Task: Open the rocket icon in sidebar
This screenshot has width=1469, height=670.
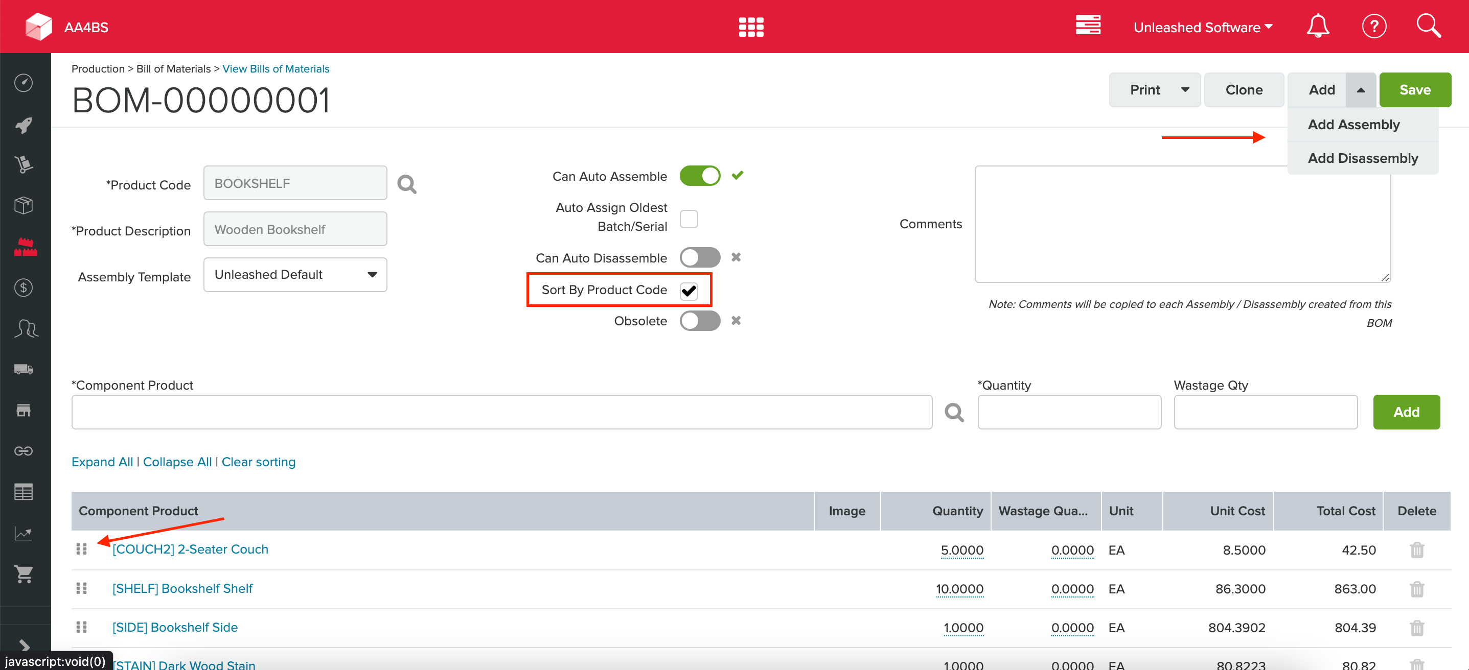Action: (24, 124)
